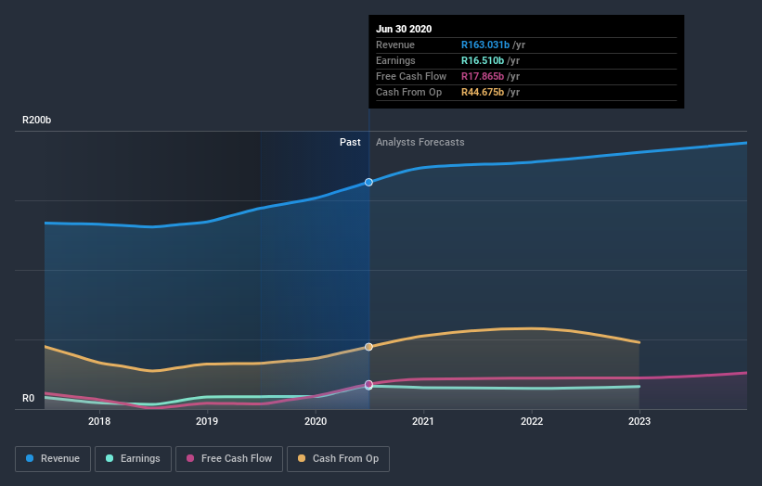The height and width of the screenshot is (486, 762).
Task: Click the pink Free Cash Flow data point marker
Action: pyautogui.click(x=368, y=384)
